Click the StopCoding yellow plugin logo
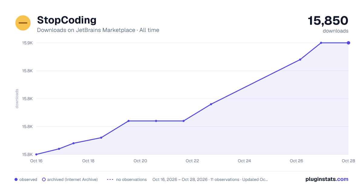 pos(23,23)
